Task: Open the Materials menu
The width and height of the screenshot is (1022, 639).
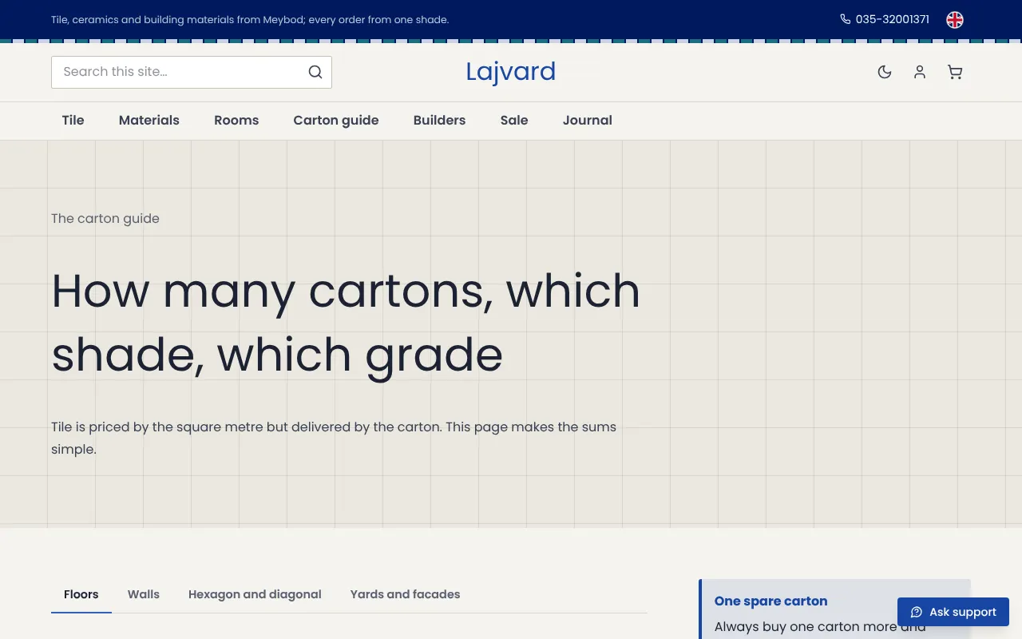Action: click(149, 121)
